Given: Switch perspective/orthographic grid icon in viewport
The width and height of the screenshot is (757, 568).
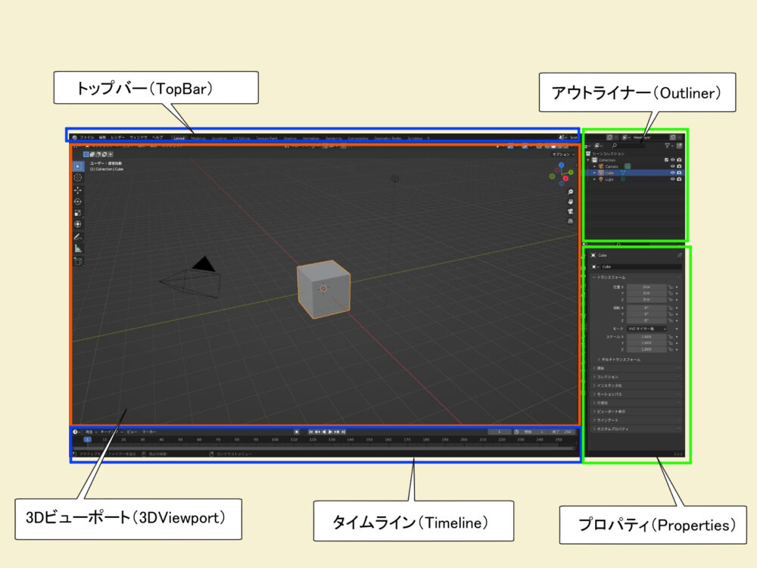Looking at the screenshot, I should click(x=570, y=220).
